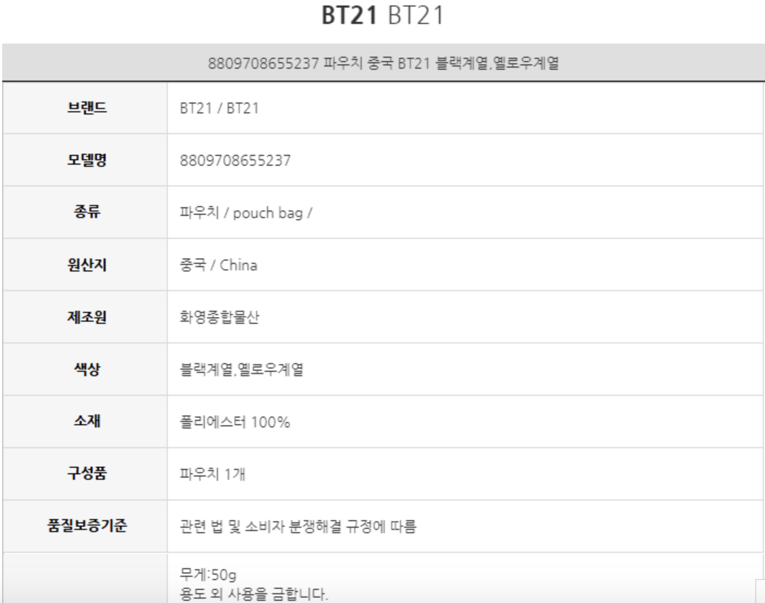Viewport: 765px width, 603px height.
Task: Click the 블랙계열,옐로우계열 value in the 색상 row
Action: click(x=241, y=369)
